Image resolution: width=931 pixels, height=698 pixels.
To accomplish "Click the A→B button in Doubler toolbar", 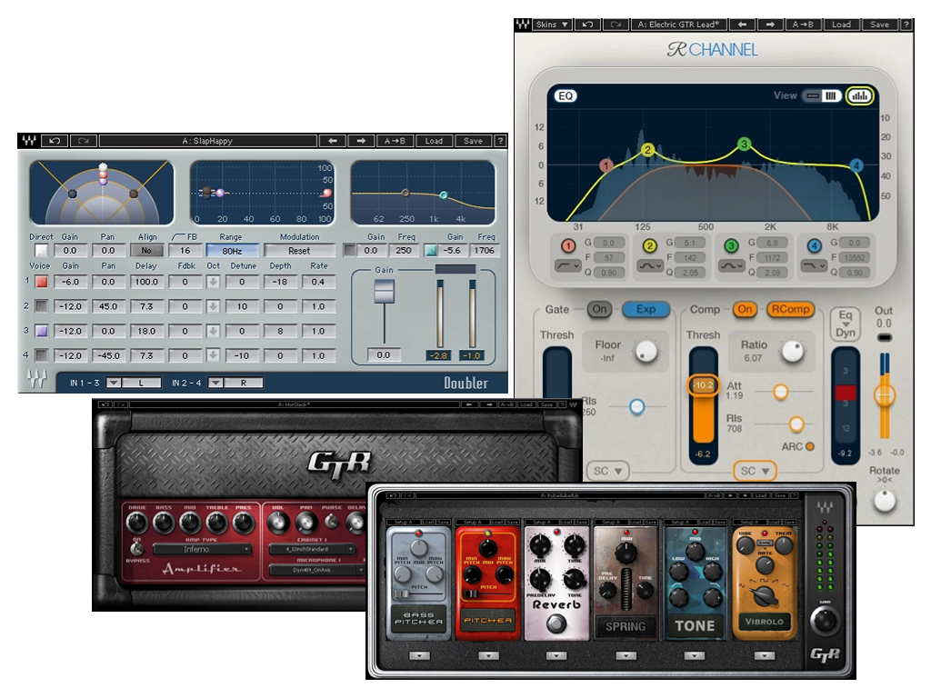I will (x=395, y=141).
